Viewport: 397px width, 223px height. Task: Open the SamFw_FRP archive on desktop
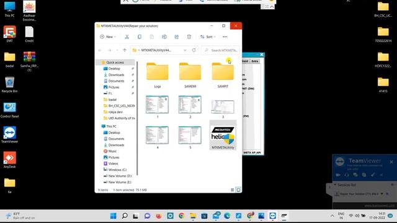[29, 61]
